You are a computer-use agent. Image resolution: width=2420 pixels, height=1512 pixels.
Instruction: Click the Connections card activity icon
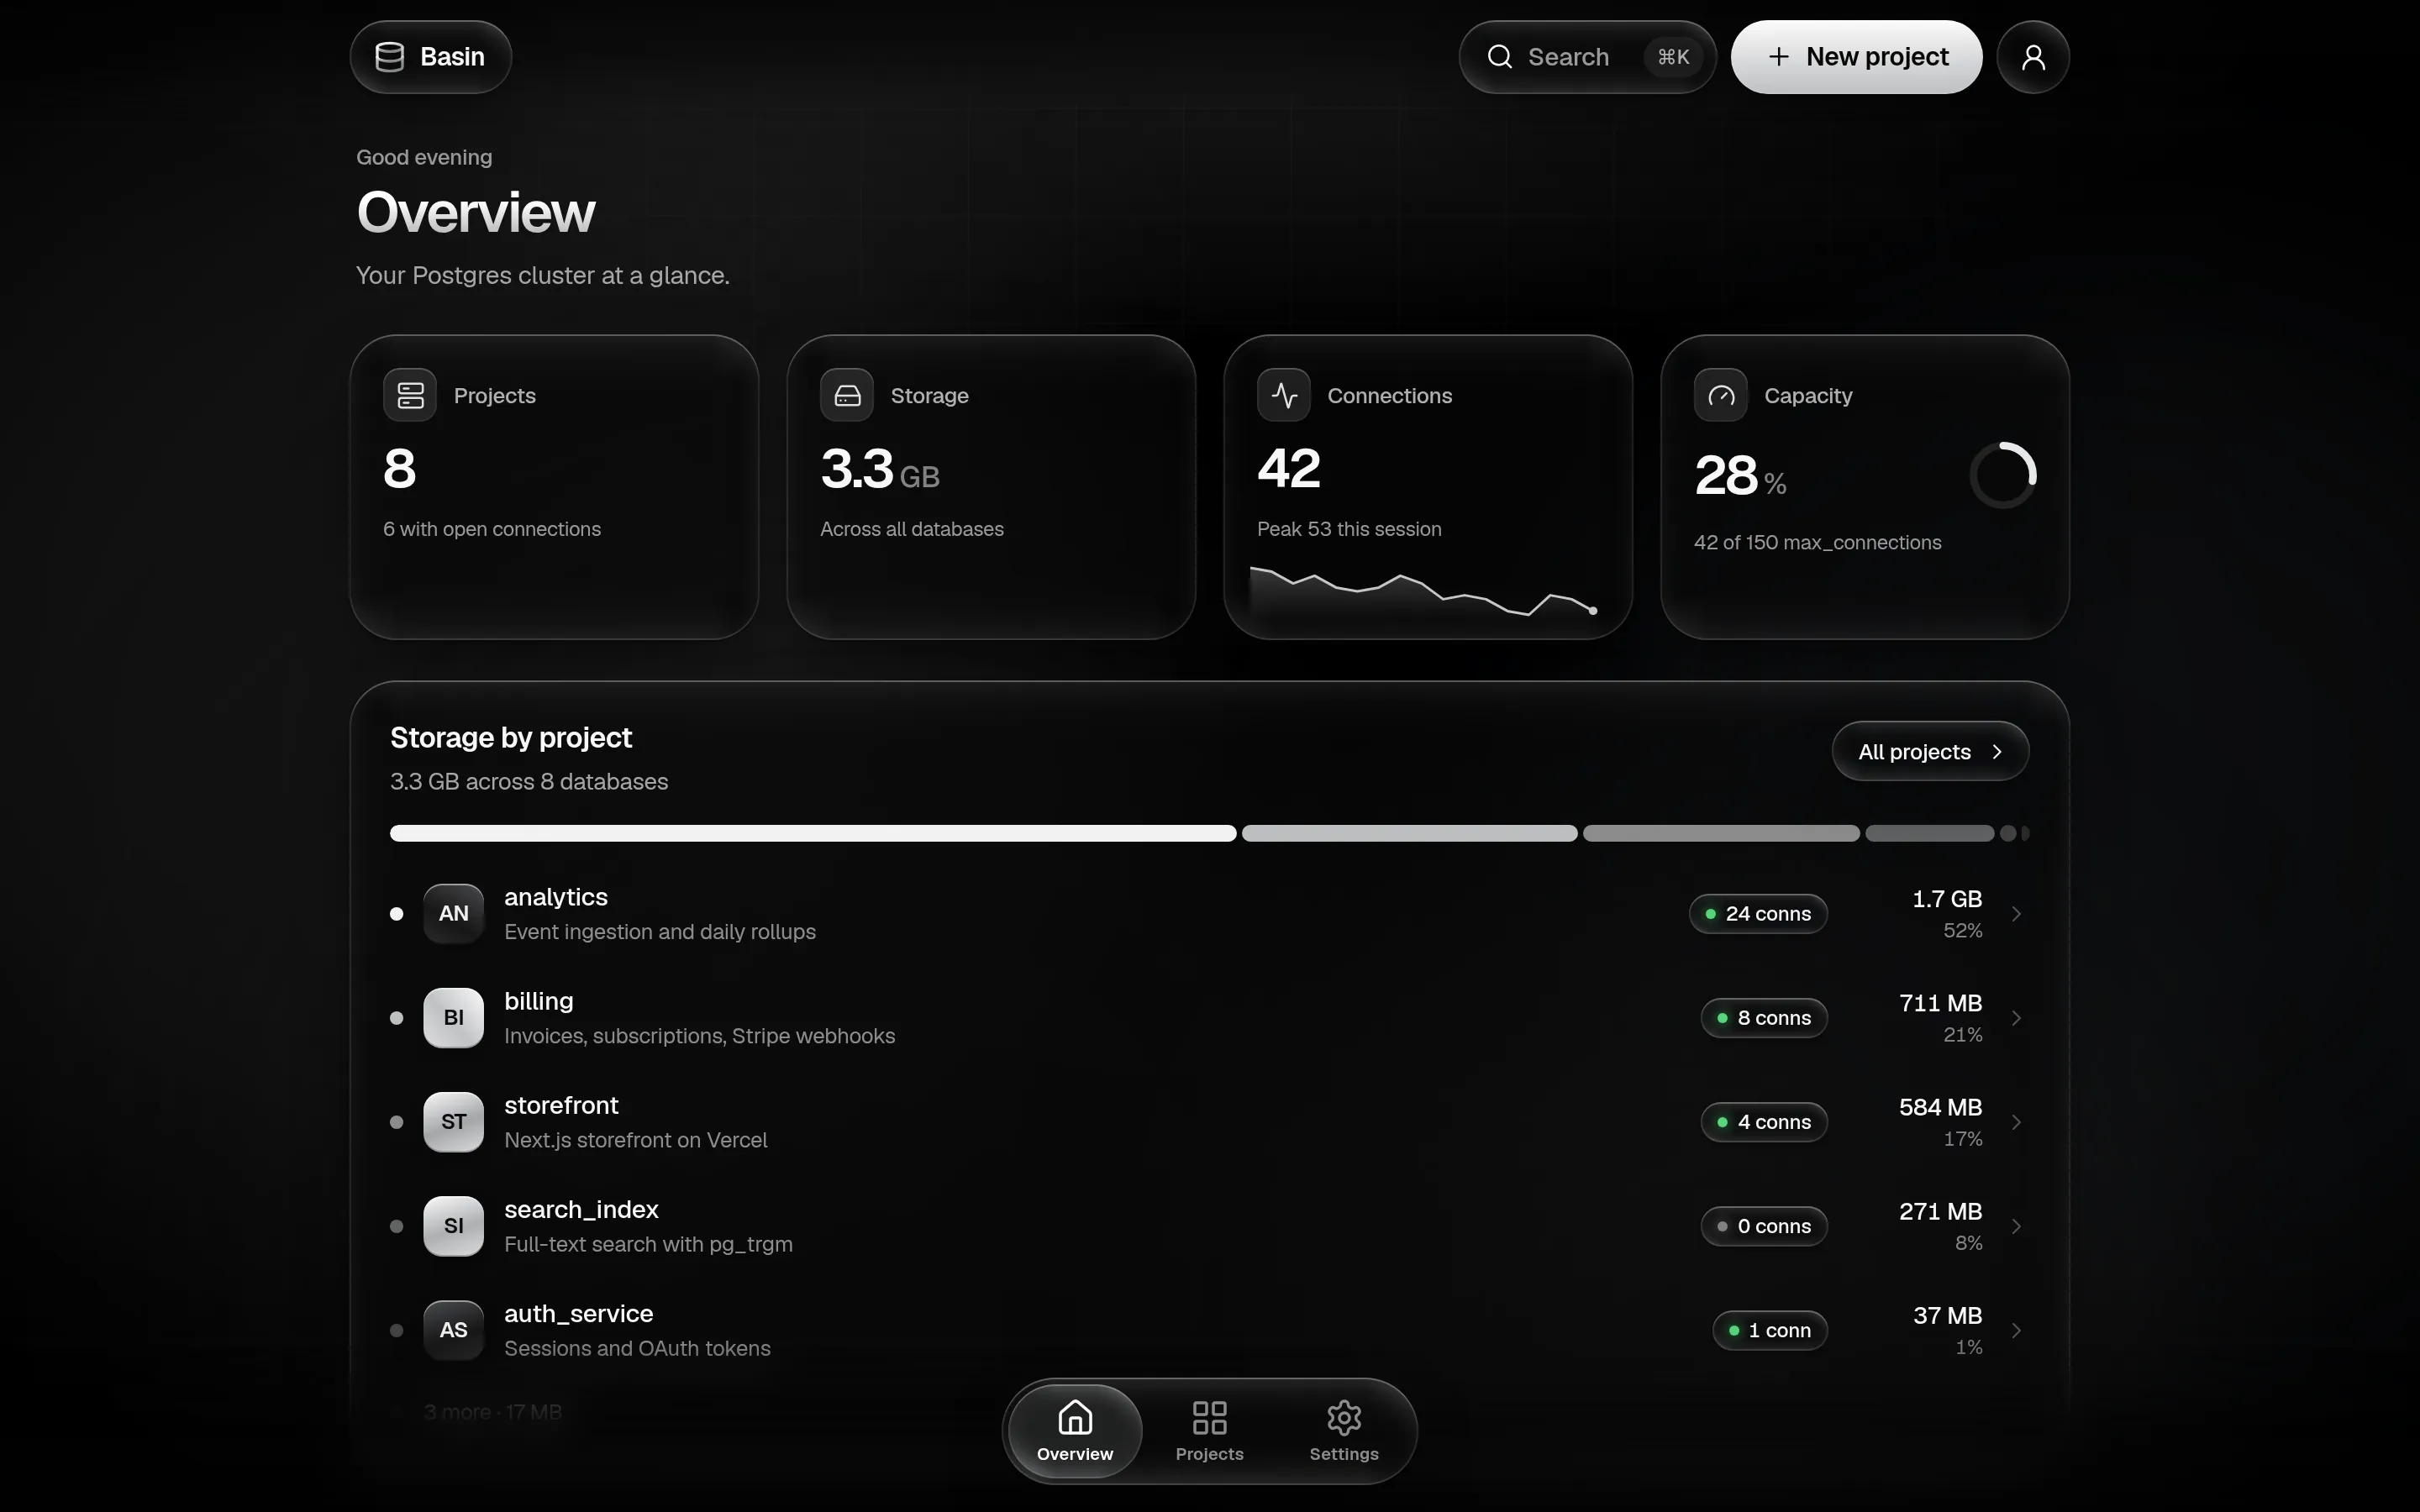(1284, 395)
